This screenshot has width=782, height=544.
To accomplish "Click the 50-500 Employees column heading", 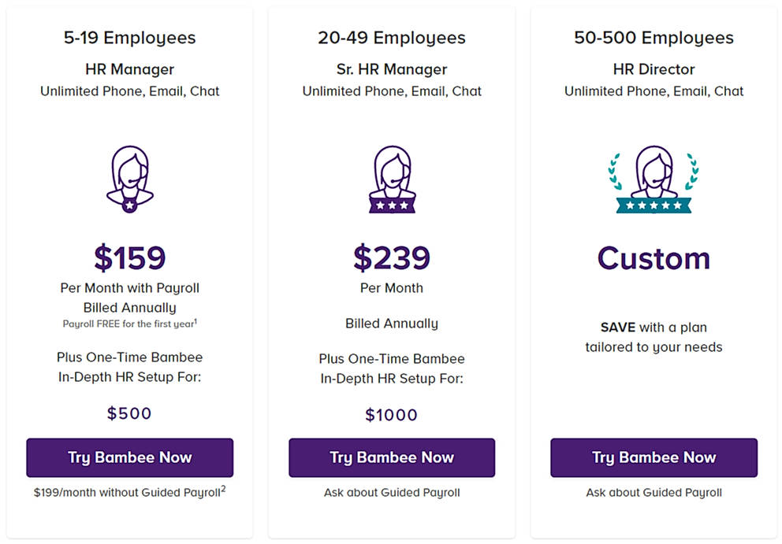I will click(654, 37).
